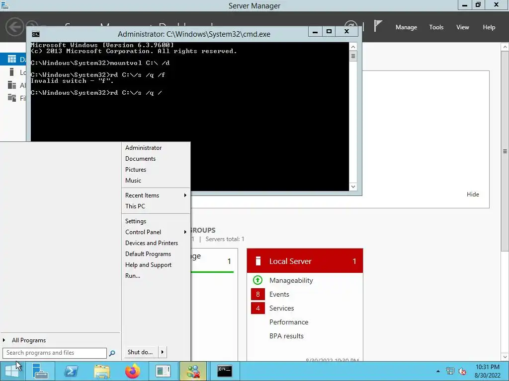Image resolution: width=509 pixels, height=381 pixels.
Task: Click the green Manageability status icon
Action: (x=258, y=280)
